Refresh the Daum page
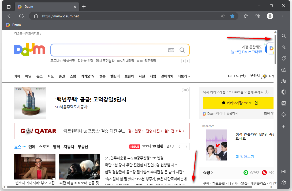Image resolution: width=292 pixels, height=191 pixels. point(21,16)
